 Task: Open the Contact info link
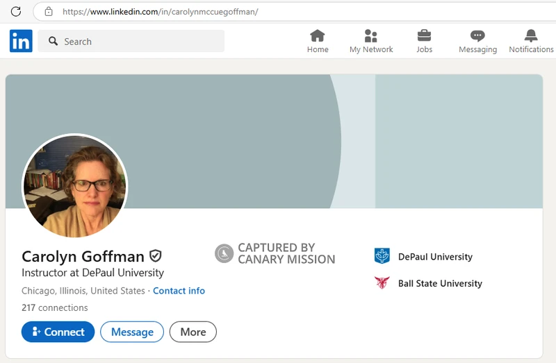point(179,291)
